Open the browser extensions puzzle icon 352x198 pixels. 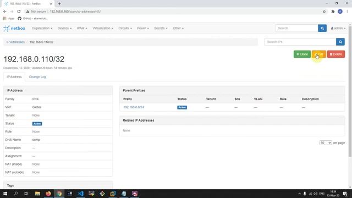[x=333, y=12]
